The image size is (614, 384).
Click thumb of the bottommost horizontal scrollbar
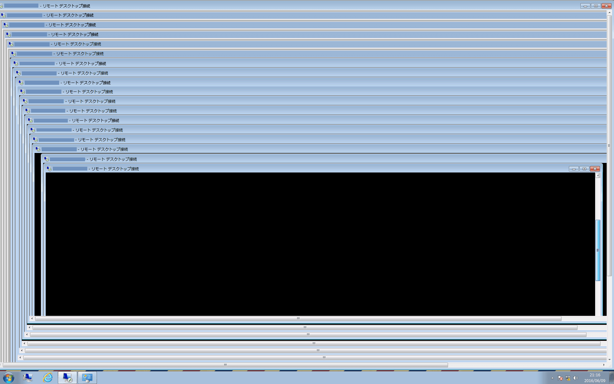point(225,365)
